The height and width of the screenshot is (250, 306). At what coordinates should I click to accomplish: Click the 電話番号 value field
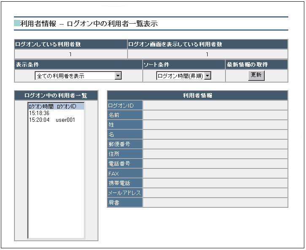tap(215, 164)
